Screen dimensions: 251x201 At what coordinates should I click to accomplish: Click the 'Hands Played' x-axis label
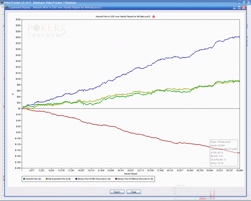(131, 174)
